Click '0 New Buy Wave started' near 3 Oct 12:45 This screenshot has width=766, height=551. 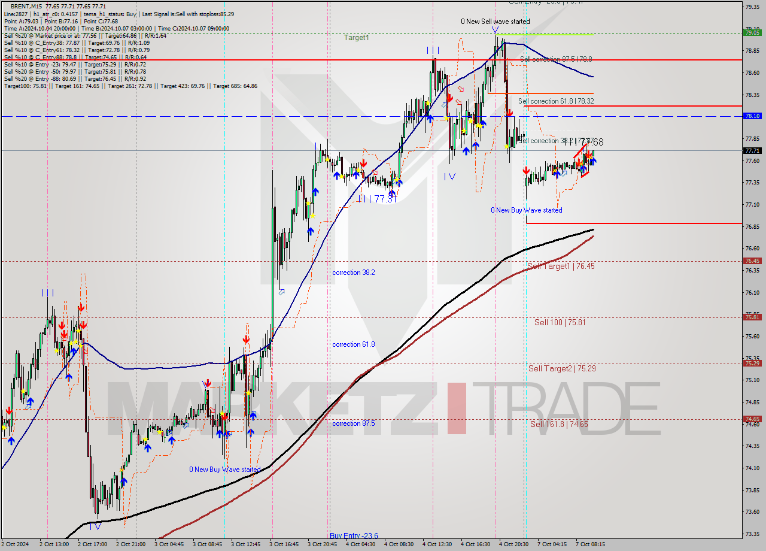(225, 470)
